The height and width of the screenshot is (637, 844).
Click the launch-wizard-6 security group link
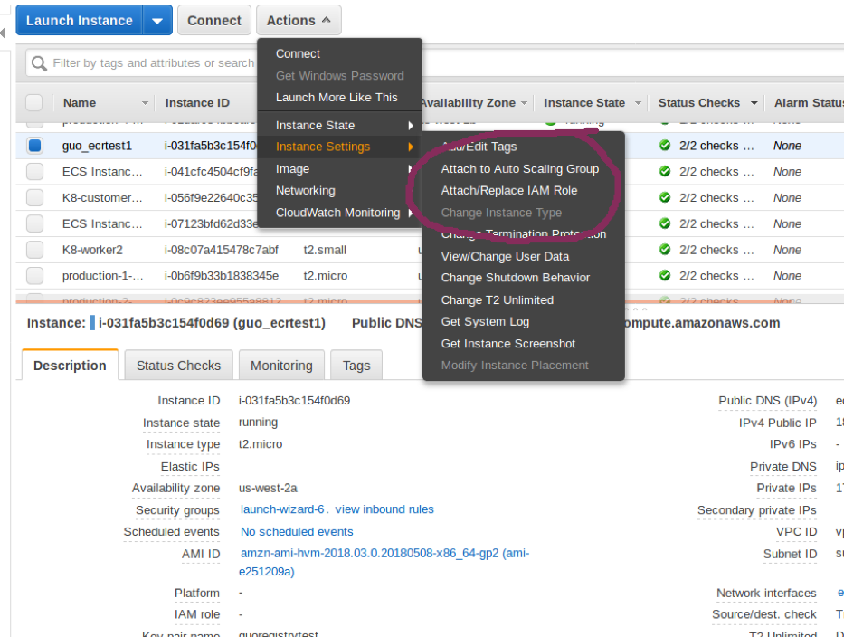click(x=283, y=509)
